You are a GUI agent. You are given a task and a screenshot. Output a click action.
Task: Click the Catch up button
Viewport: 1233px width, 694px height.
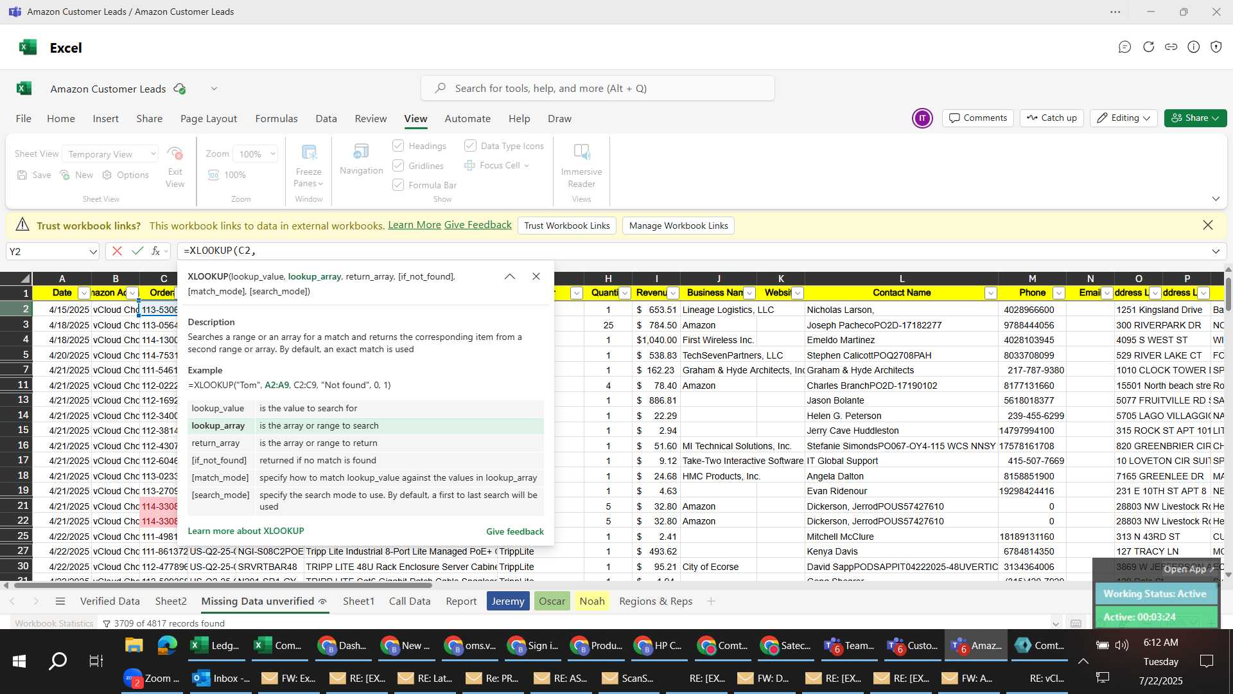click(x=1052, y=118)
